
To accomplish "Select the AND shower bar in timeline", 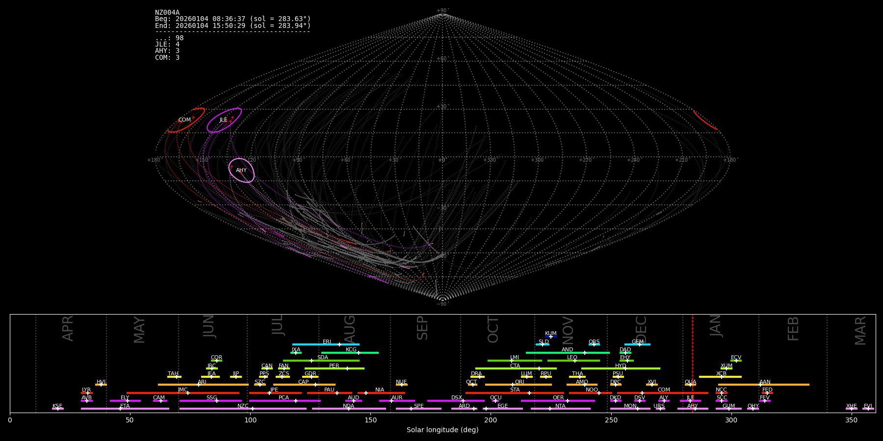I will coord(568,353).
